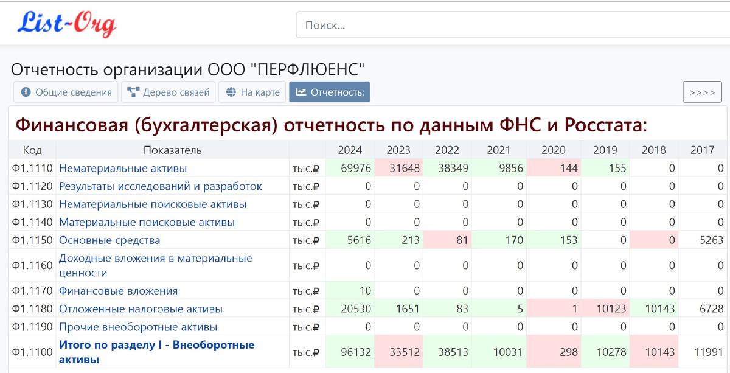Click the value 155 cell

[x=605, y=169]
